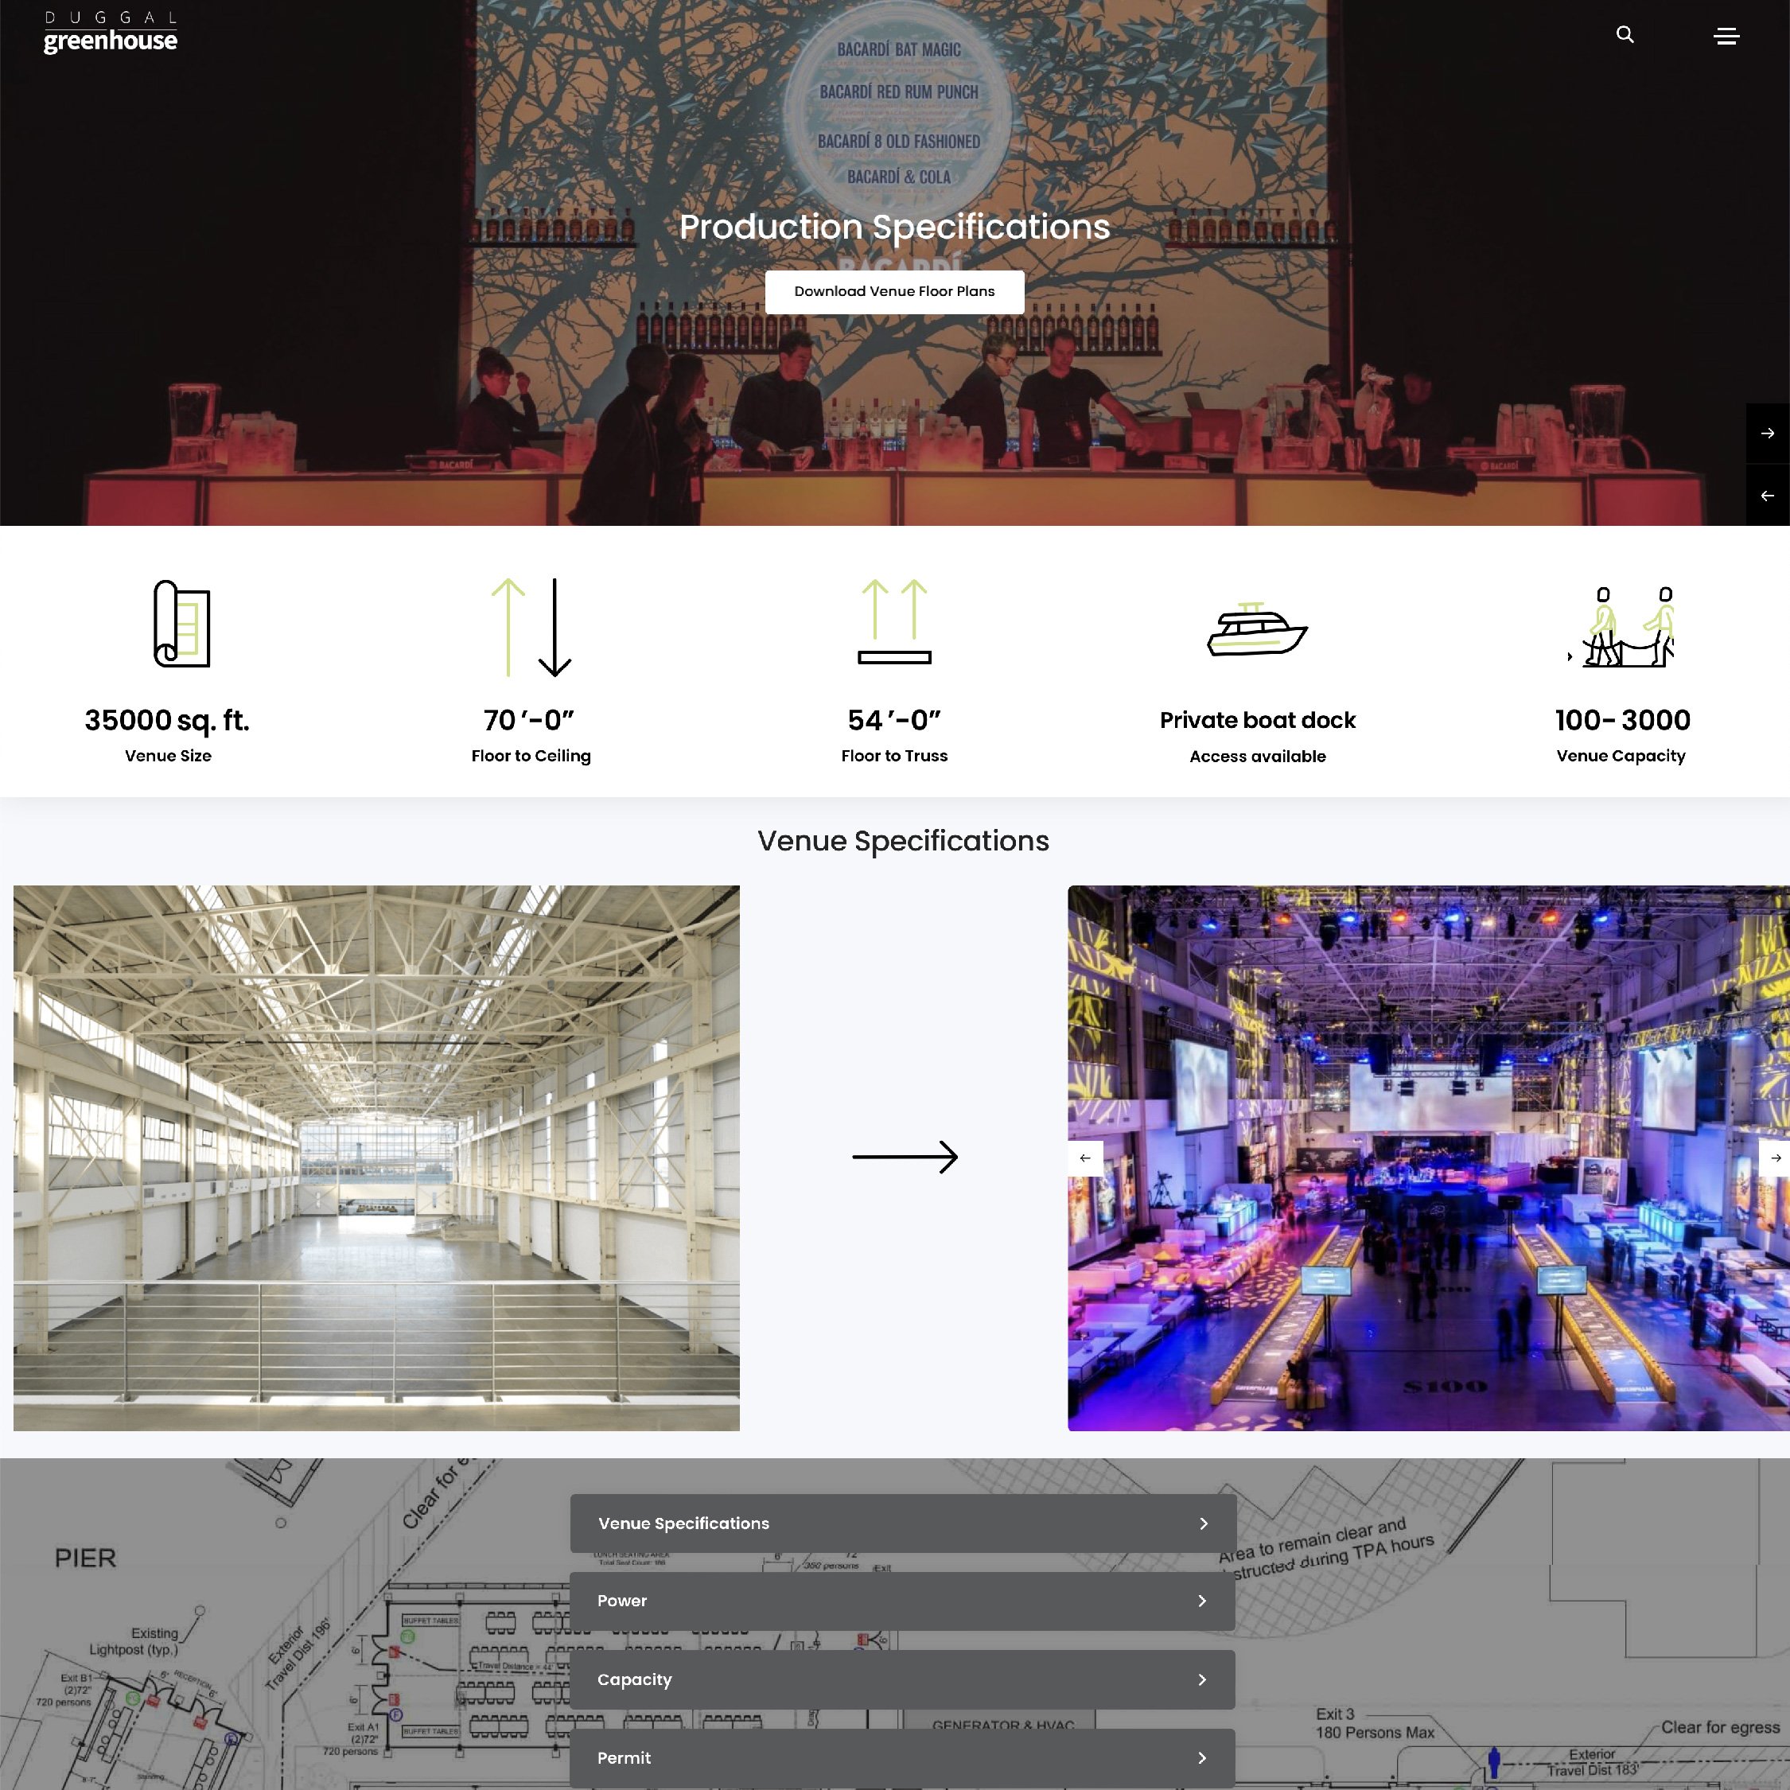Click the 'Private boat dock' text
Image resolution: width=1790 pixels, height=1790 pixels.
(1257, 720)
